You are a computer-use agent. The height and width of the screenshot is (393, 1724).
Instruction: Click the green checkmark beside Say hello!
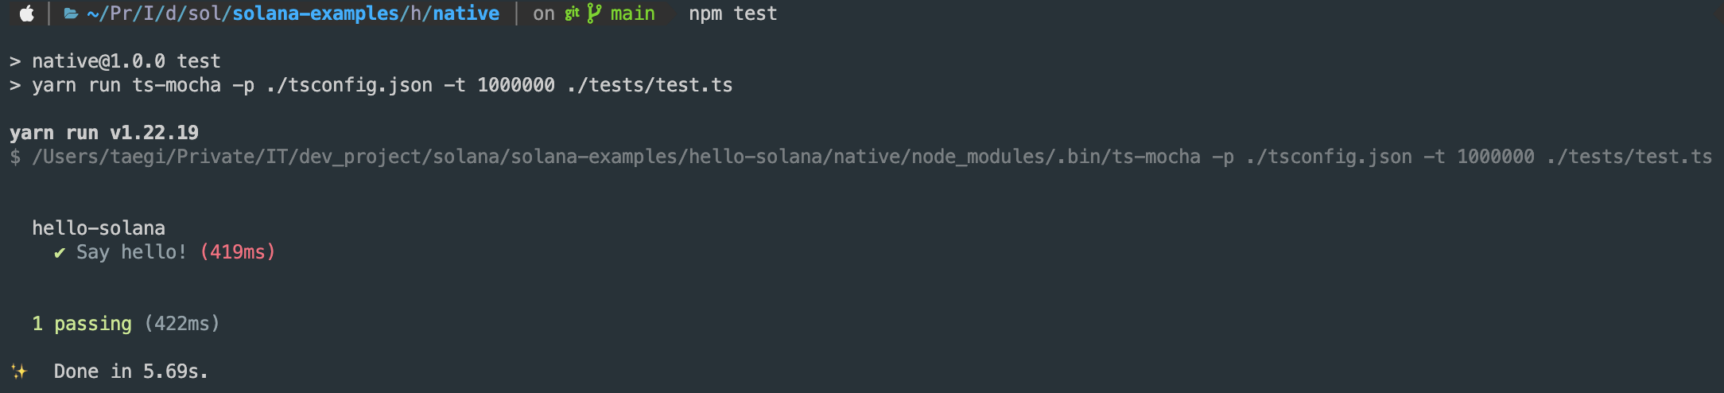point(60,253)
